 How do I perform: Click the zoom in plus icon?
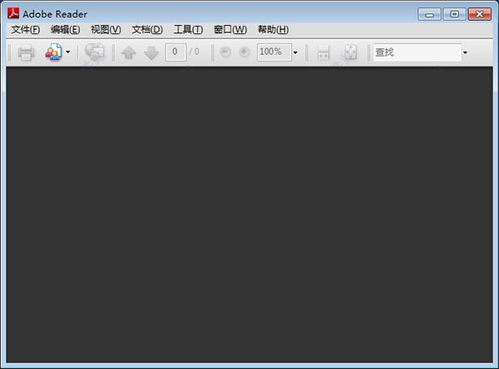click(x=245, y=52)
